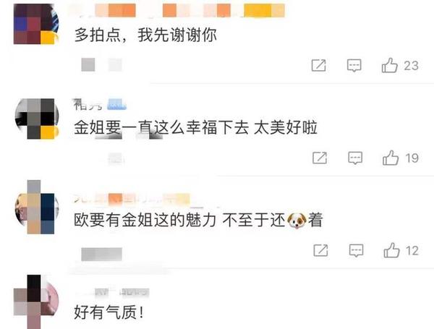Open avatar of 金姐要一直 commenter
Screen dimensions: 434x329
(x=37, y=119)
